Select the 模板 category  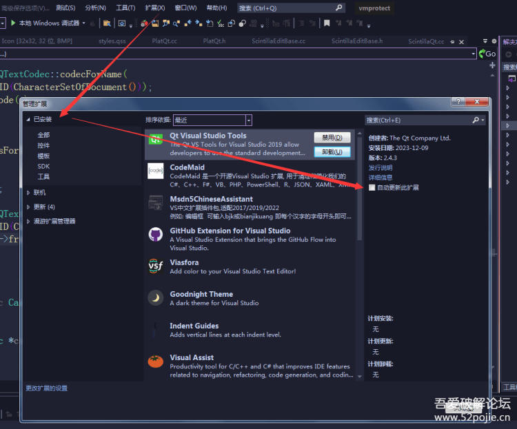click(43, 156)
